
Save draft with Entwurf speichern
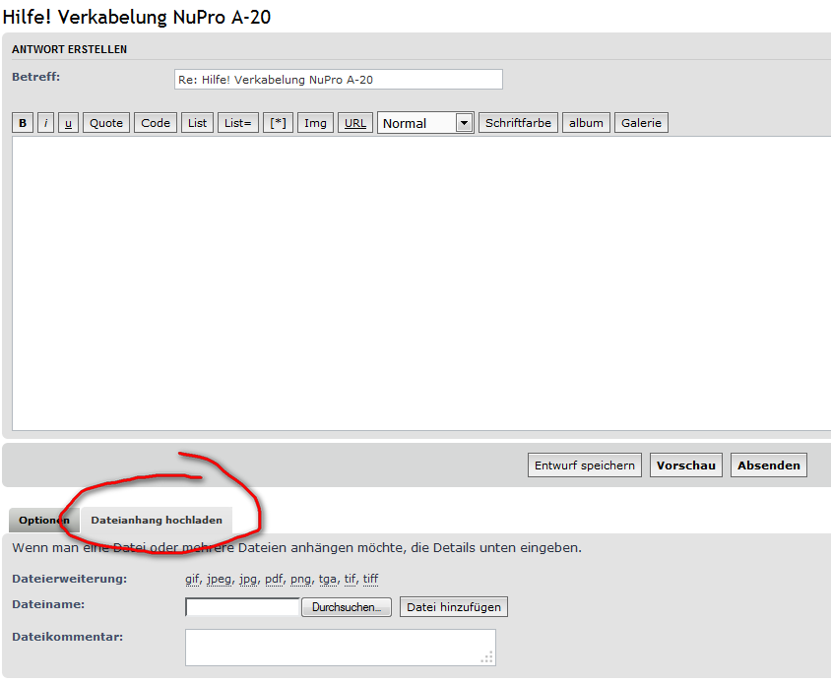coord(585,465)
